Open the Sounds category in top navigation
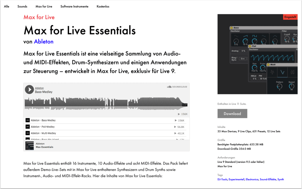This screenshot has height=189, width=302. (22, 6)
